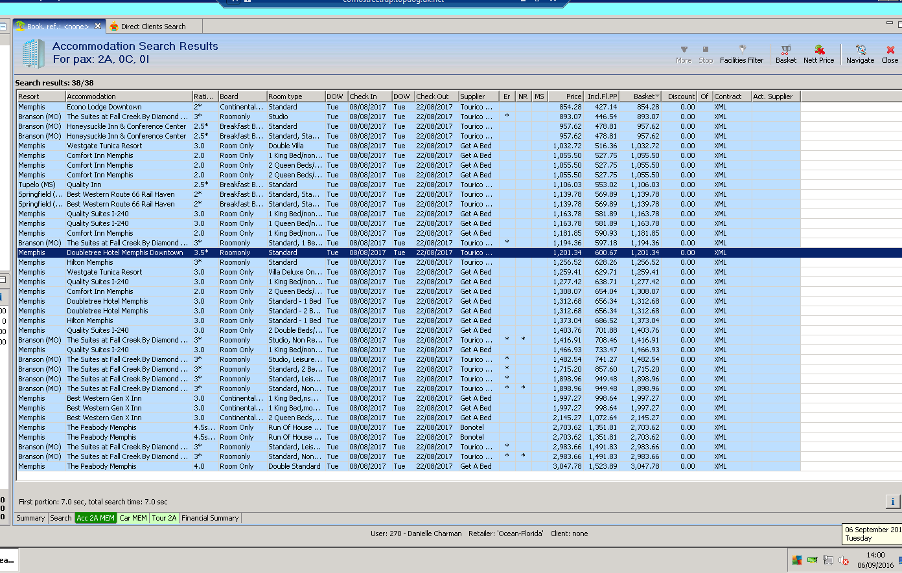Viewport: 902px width, 573px height.
Task: Click the Er column header
Action: (507, 96)
